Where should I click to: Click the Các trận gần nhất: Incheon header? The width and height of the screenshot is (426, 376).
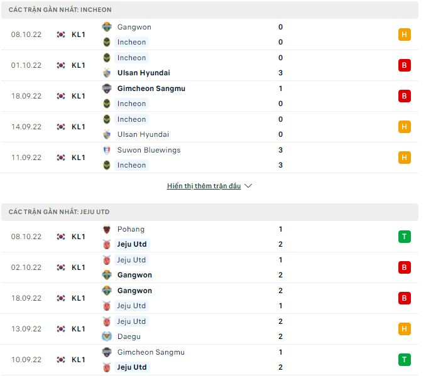[x=60, y=10]
